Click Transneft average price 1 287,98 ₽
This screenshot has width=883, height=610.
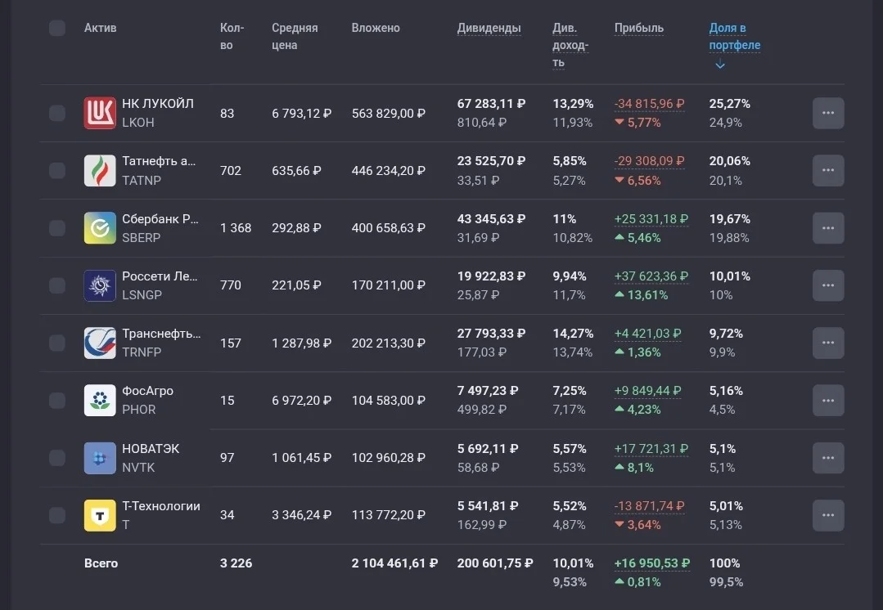pyautogui.click(x=301, y=343)
